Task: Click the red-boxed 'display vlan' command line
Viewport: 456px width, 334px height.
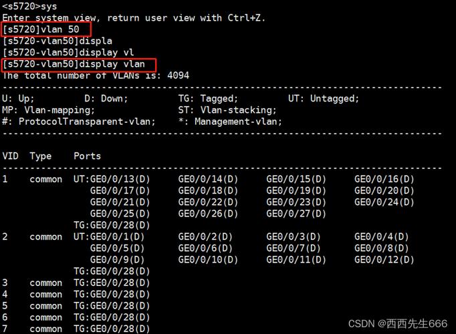Action: coord(79,64)
